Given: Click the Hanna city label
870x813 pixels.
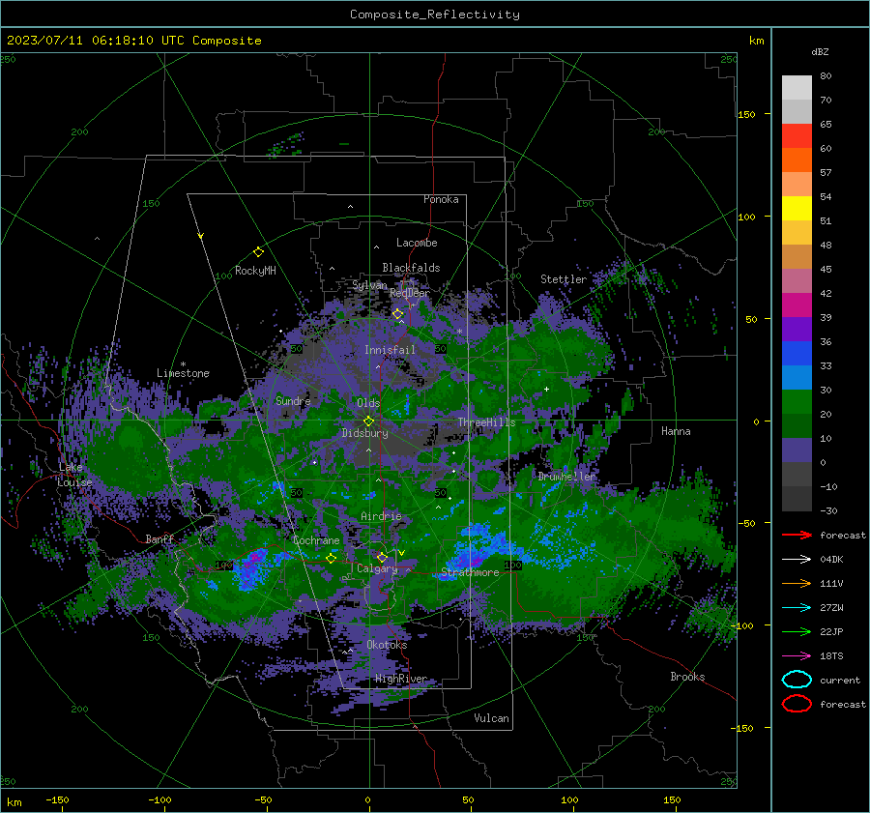Looking at the screenshot, I should point(676,431).
